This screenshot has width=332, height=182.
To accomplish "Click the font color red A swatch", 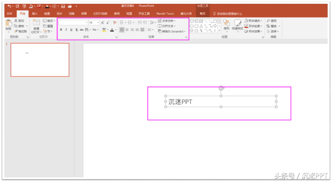I will coord(112,30).
